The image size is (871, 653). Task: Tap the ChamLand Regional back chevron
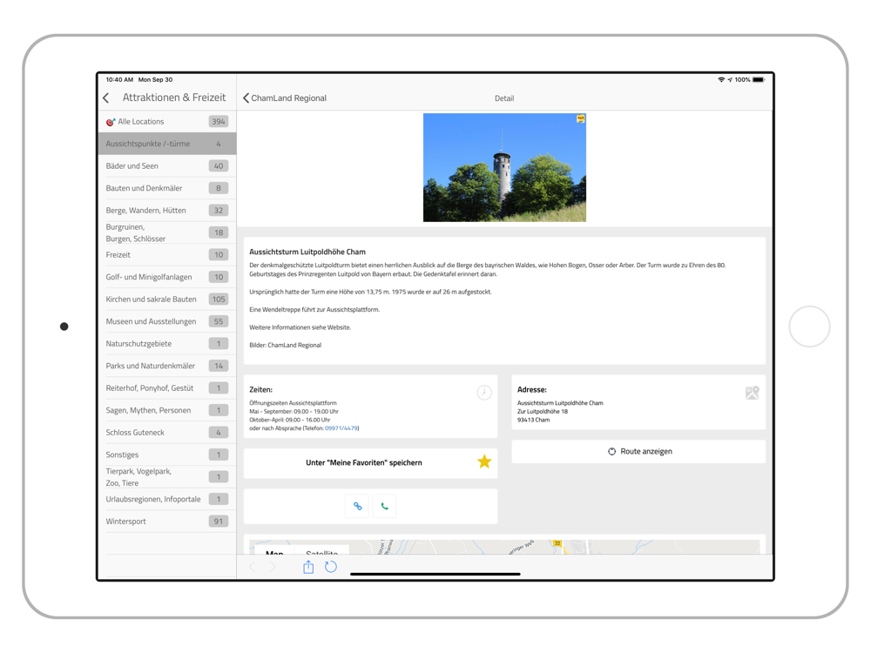pos(246,98)
